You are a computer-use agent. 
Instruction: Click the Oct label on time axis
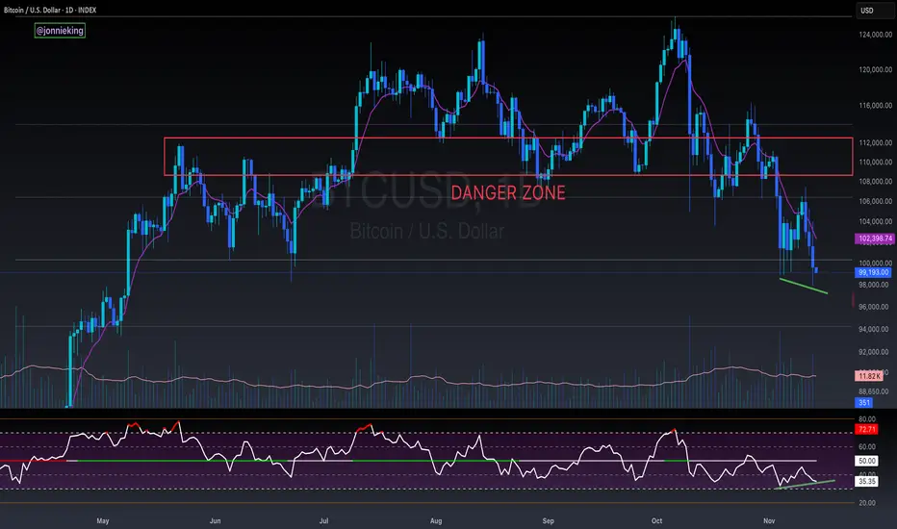pyautogui.click(x=656, y=521)
